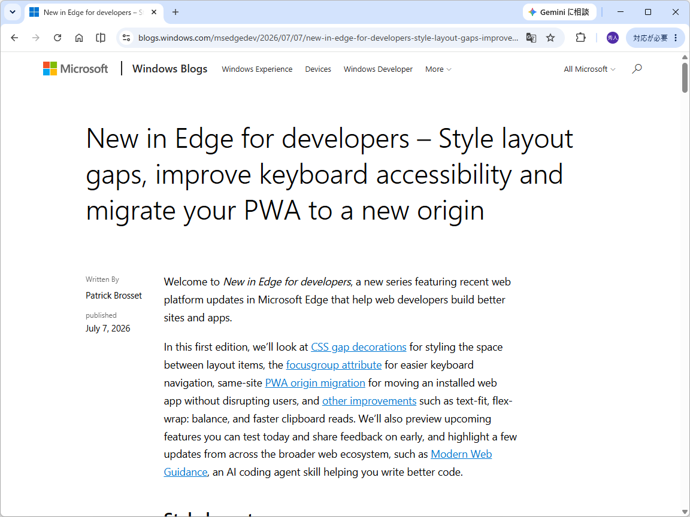Open the home page icon
Viewport: 690px width, 517px height.
[79, 38]
